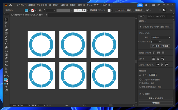Click 共有 share button
The width and height of the screenshot is (178, 110).
coord(140,5)
